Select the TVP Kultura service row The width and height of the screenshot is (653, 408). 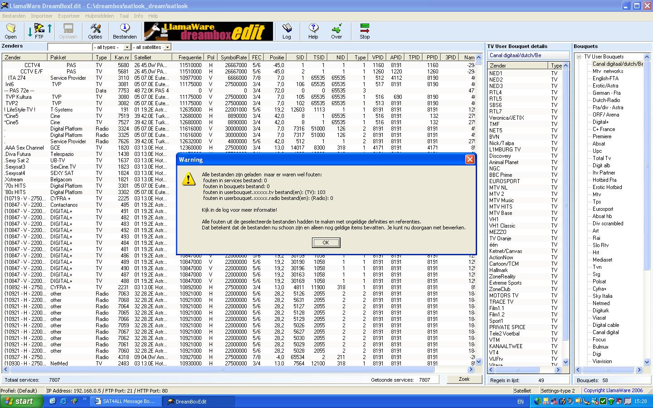coord(239,97)
